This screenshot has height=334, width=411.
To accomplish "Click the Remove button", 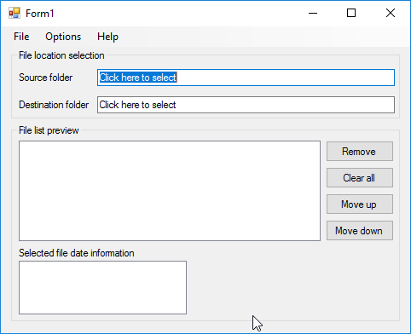I will (x=360, y=152).
